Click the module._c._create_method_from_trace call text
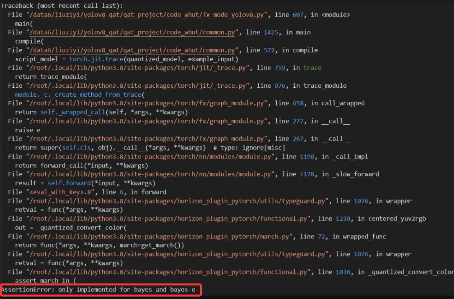Screen dimensions: 454x299 [79, 95]
